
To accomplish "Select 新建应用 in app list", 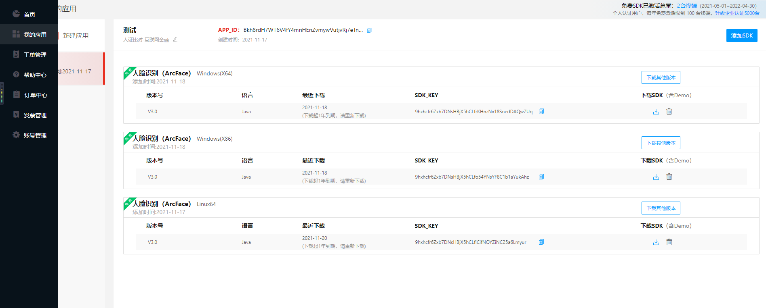I will click(x=76, y=36).
